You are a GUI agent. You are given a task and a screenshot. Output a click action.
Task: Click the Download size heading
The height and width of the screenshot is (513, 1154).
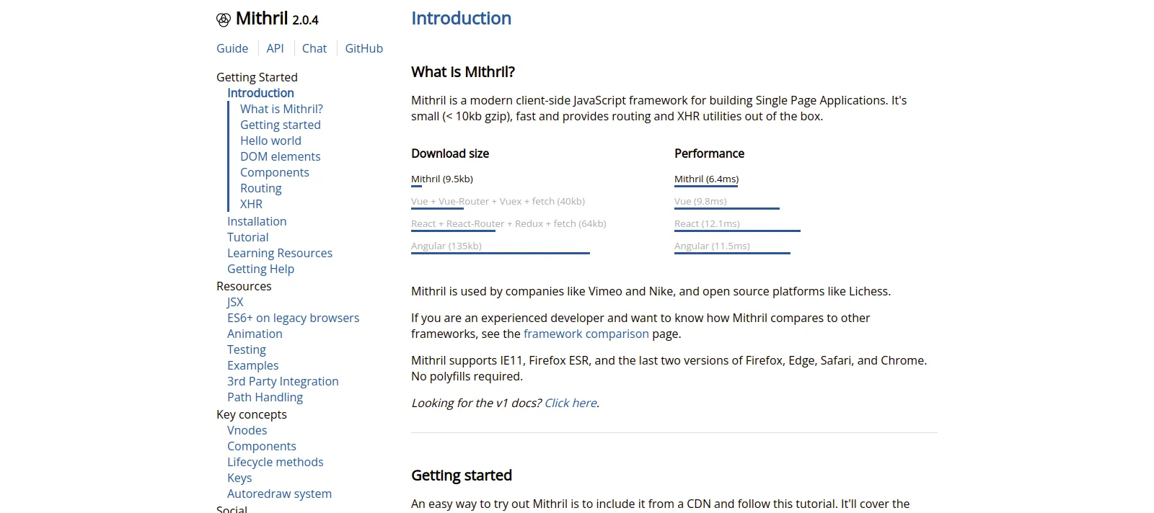coord(450,153)
